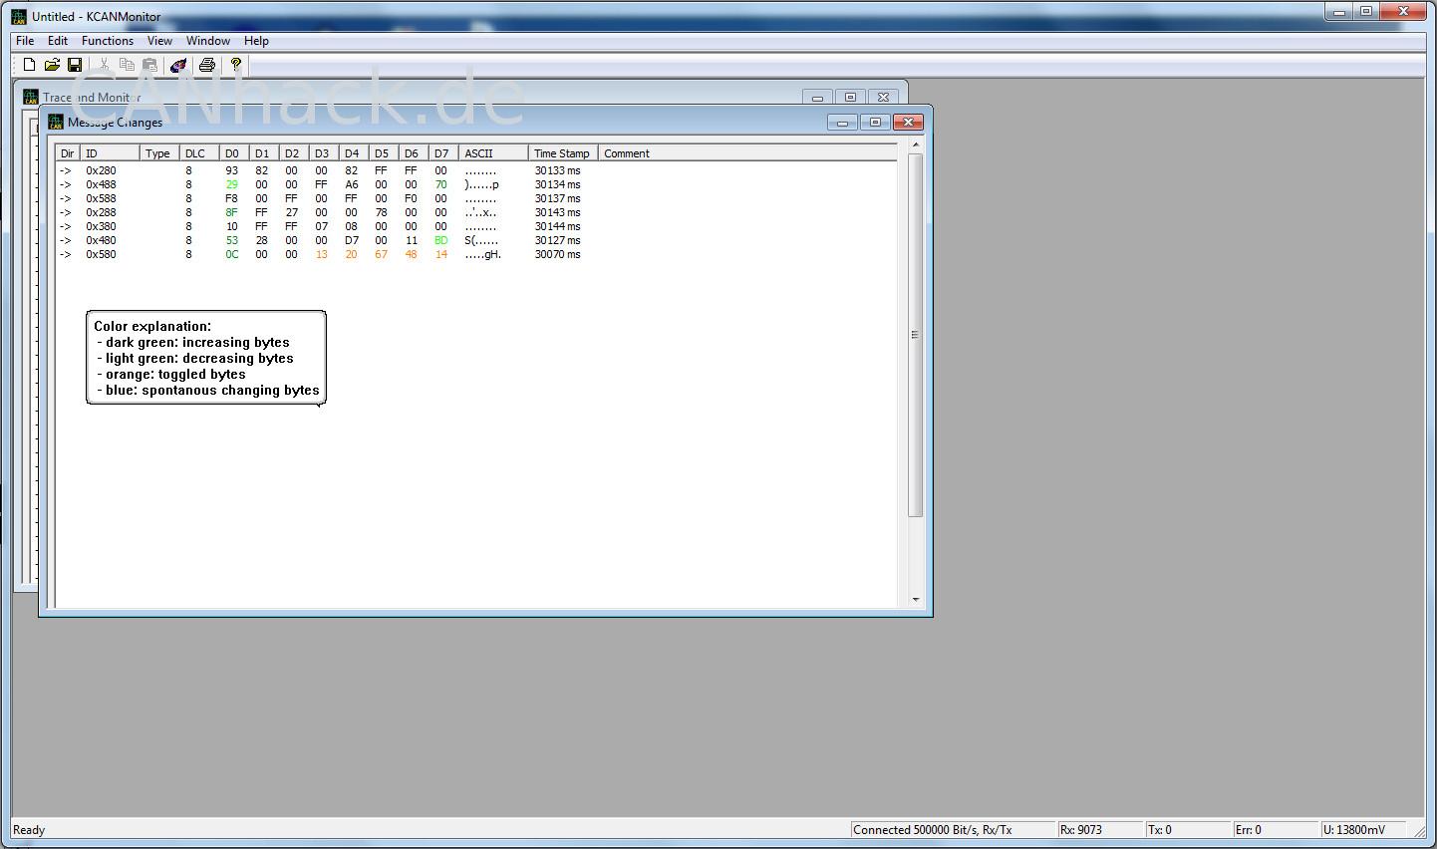Click the U: 13800mV voltage status

pos(1362,829)
